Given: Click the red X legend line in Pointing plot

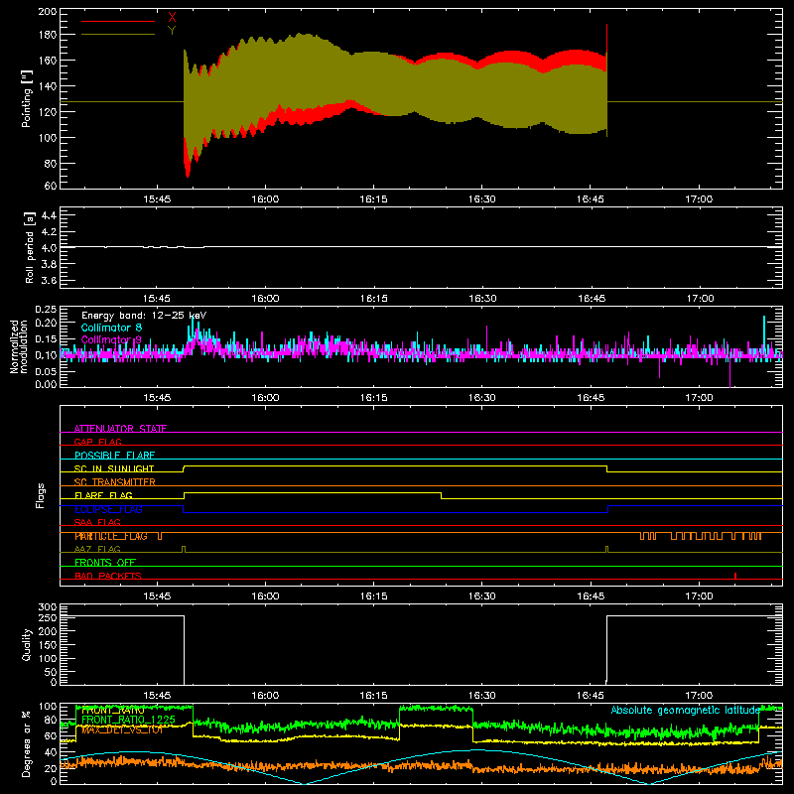Looking at the screenshot, I should point(118,21).
